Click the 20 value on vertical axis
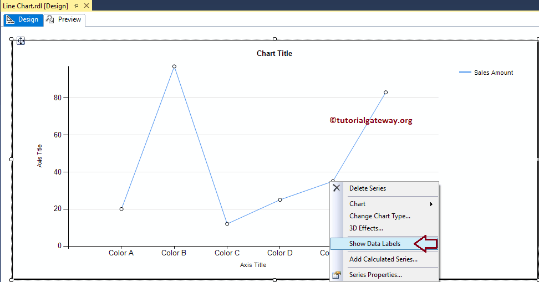 click(x=58, y=209)
